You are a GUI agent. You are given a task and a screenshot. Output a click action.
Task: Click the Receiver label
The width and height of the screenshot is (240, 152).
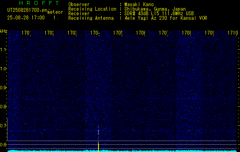79,14
